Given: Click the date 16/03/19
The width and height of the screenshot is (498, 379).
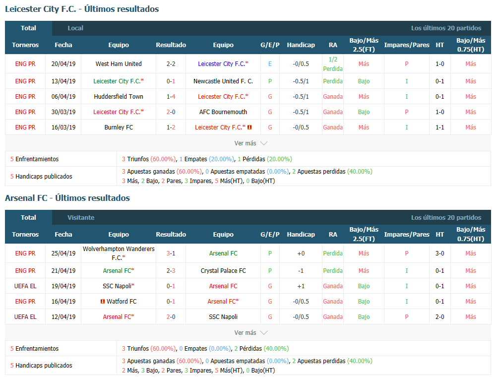Looking at the screenshot, I should (x=63, y=127).
